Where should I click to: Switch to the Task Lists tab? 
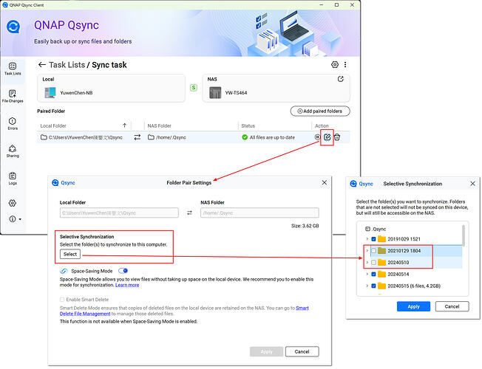pyautogui.click(x=13, y=69)
